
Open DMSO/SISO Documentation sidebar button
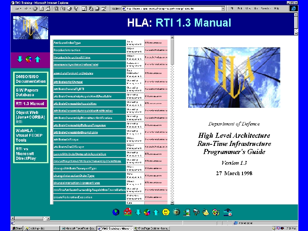[31, 79]
